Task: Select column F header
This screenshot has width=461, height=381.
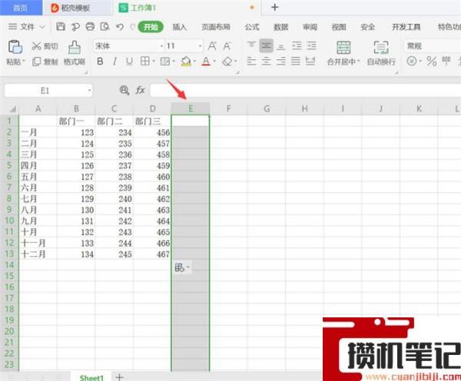Action: [x=229, y=109]
